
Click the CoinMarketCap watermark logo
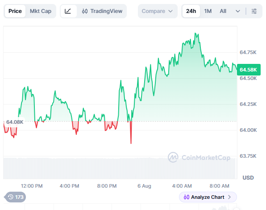(173, 157)
